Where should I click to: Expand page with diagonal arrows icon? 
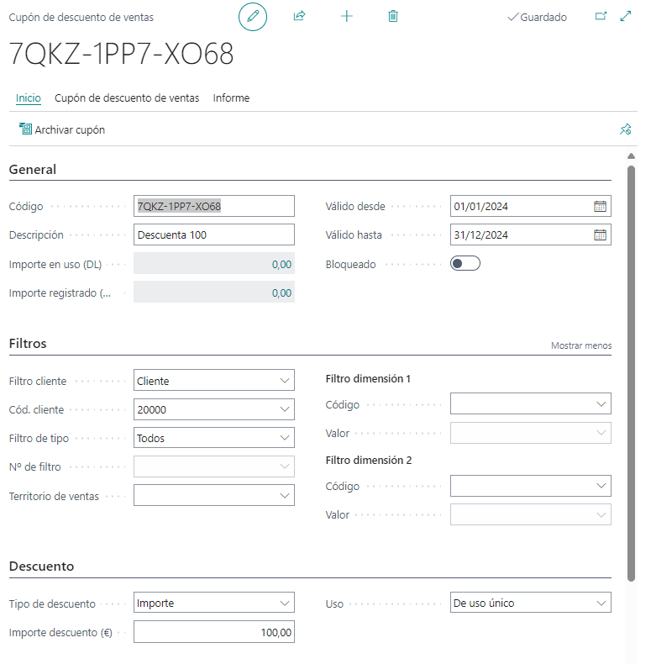(x=626, y=16)
